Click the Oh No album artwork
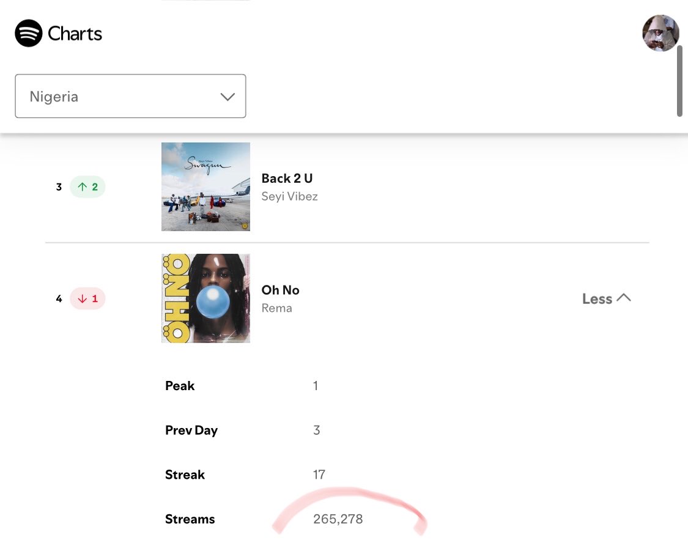688x554 pixels. (205, 298)
